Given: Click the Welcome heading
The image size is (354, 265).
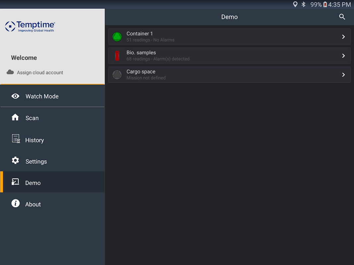Looking at the screenshot, I should (24, 58).
